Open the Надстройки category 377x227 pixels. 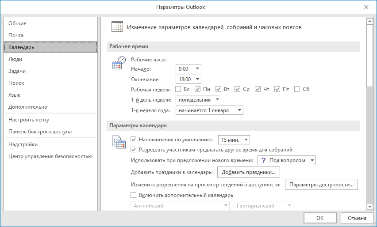click(x=50, y=144)
